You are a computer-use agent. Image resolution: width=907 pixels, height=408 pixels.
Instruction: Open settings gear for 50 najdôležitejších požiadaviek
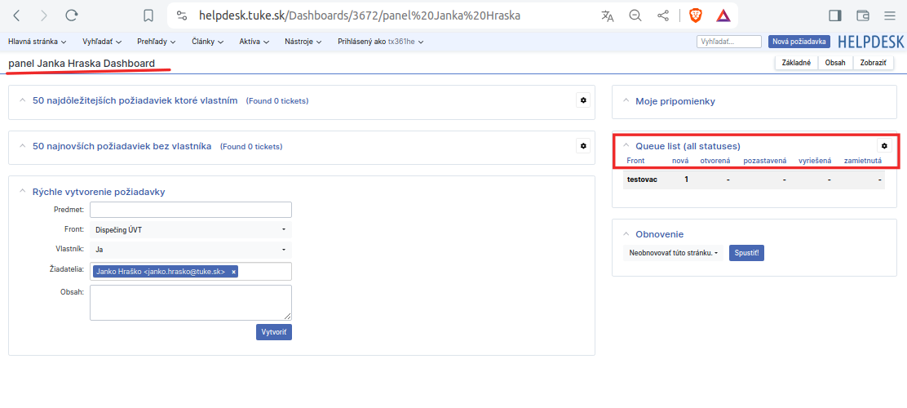click(583, 100)
